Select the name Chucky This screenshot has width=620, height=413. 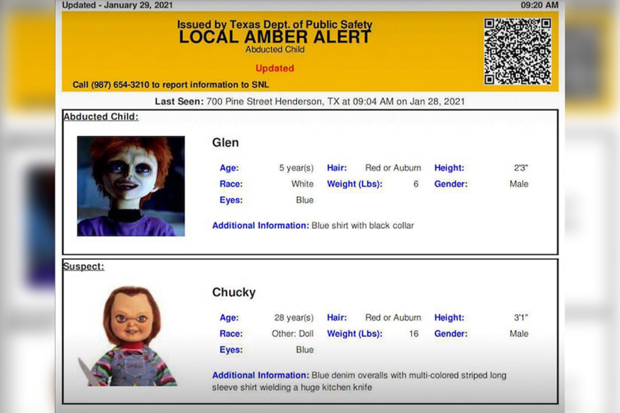(234, 292)
